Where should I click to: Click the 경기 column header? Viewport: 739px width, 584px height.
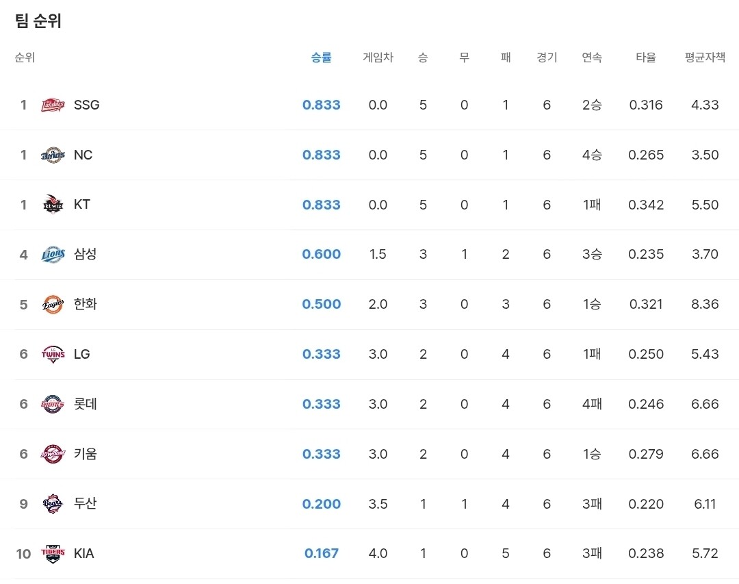point(547,58)
